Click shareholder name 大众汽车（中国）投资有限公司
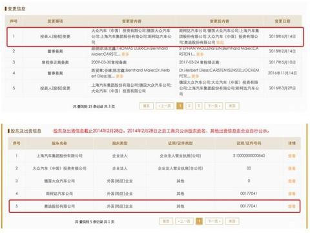310x233 pixels. click(59, 168)
